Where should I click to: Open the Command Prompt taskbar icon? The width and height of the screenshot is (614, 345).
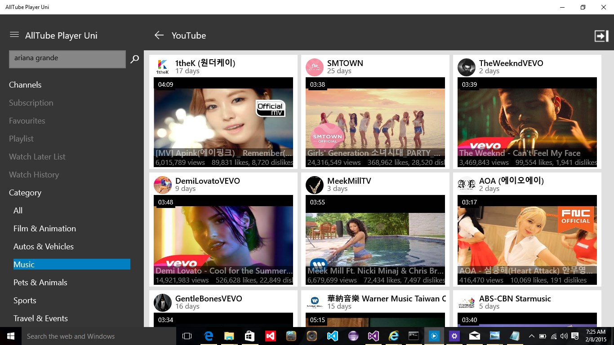(x=414, y=336)
